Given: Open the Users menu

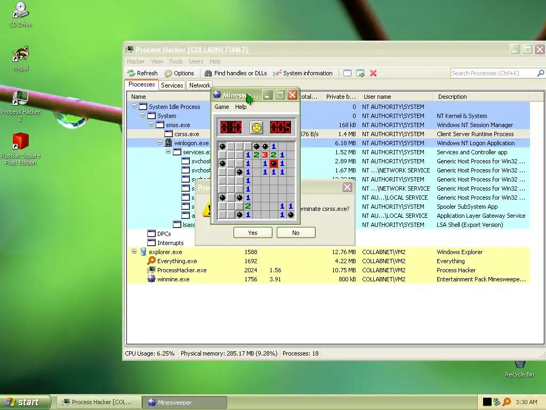Looking at the screenshot, I should point(196,61).
